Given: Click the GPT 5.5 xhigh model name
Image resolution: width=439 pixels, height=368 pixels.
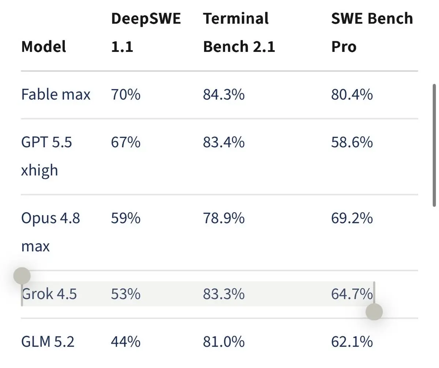Looking at the screenshot, I should pyautogui.click(x=46, y=156).
